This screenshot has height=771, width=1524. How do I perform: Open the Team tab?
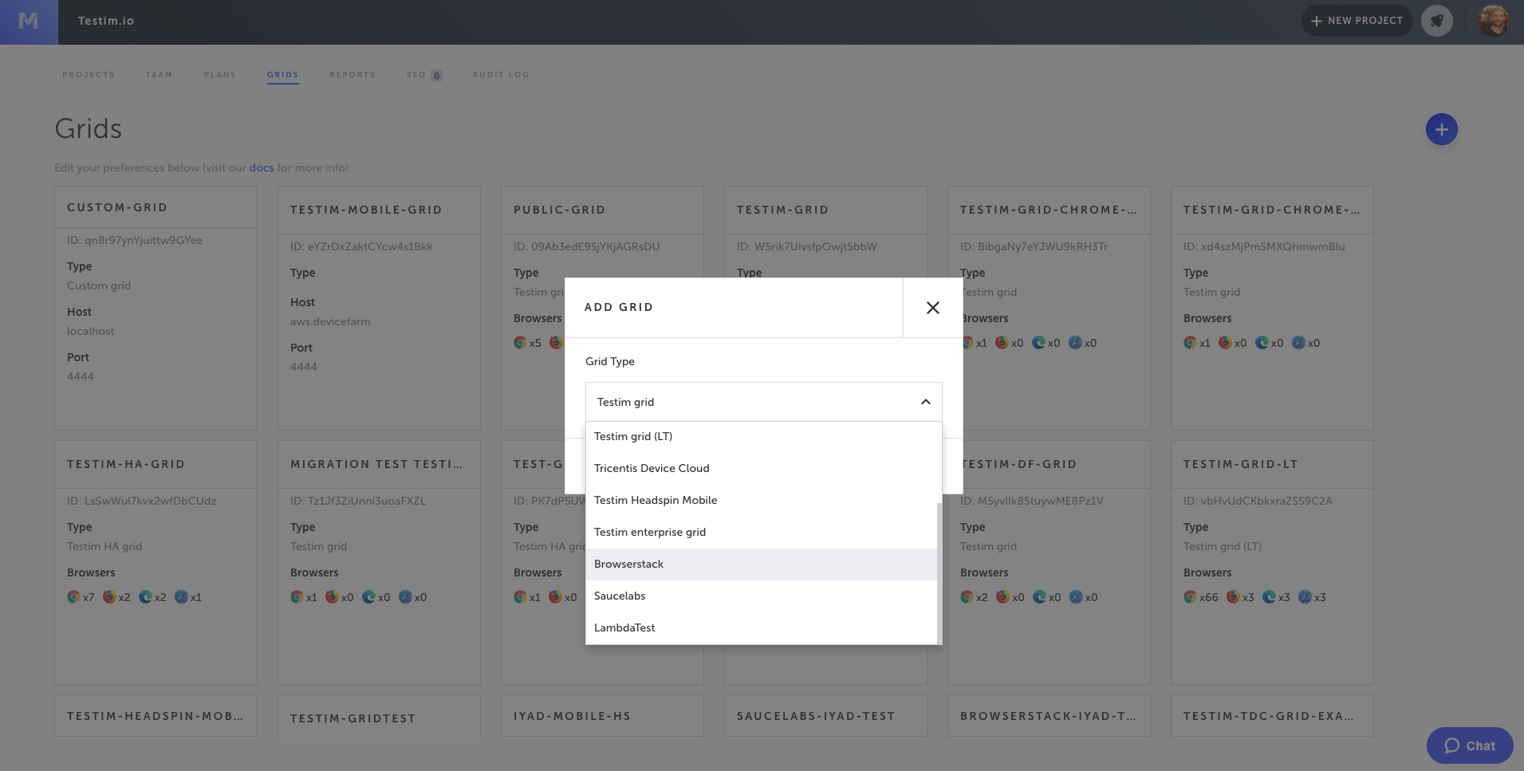tap(159, 75)
